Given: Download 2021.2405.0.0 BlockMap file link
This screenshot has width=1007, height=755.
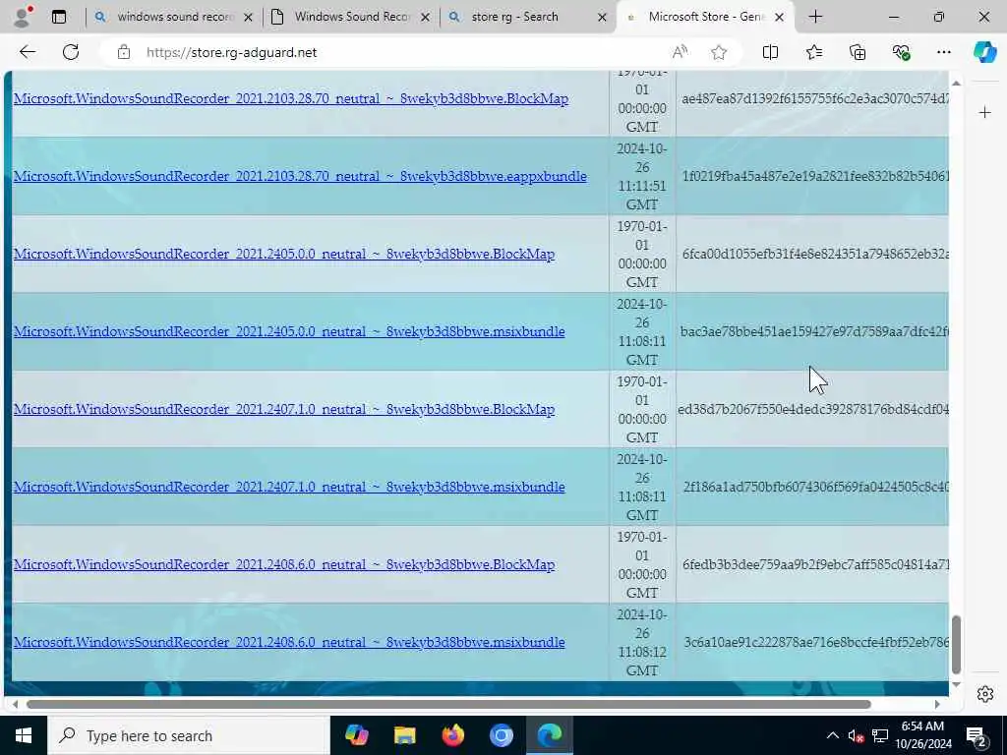Looking at the screenshot, I should 284,254.
